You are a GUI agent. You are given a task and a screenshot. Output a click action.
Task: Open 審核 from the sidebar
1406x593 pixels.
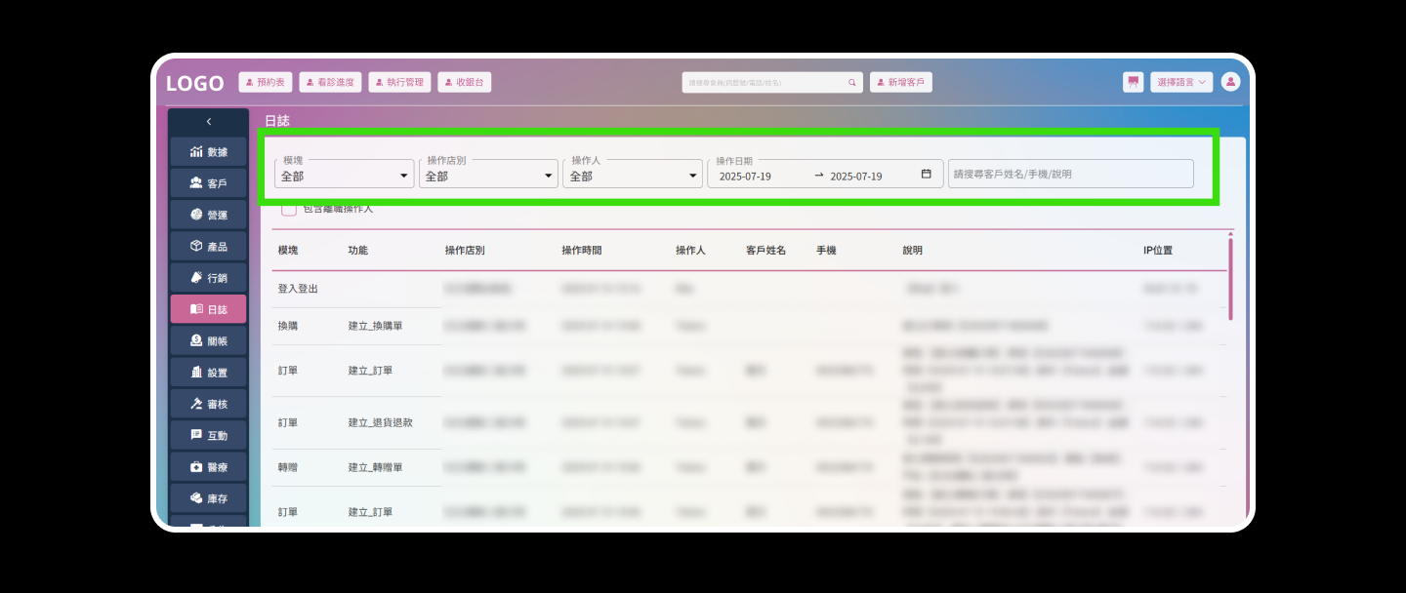click(x=208, y=404)
